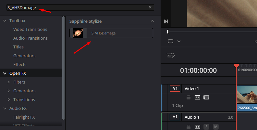Select Video Transitions in Toolbox

[x=30, y=29]
